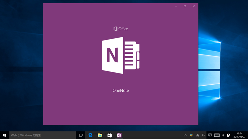Viewport: 248px width, 139px height.
Task: Toggle the IME input mode 'A' indicator
Action: pos(223,135)
